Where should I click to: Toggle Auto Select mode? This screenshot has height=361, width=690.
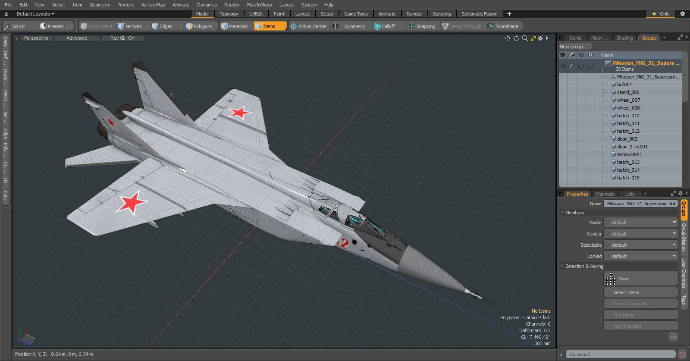(x=97, y=26)
